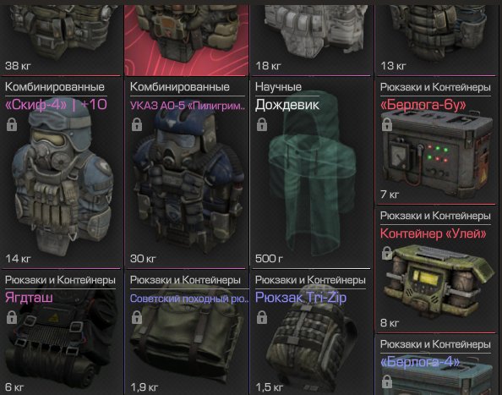Click lock icon on Рюкзак Tri-Zip card
Image resolution: width=502 pixels, height=395 pixels.
coord(262,317)
